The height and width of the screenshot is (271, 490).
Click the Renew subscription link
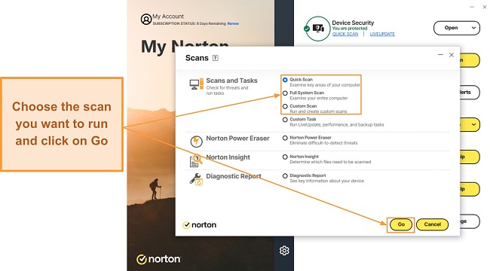233,23
